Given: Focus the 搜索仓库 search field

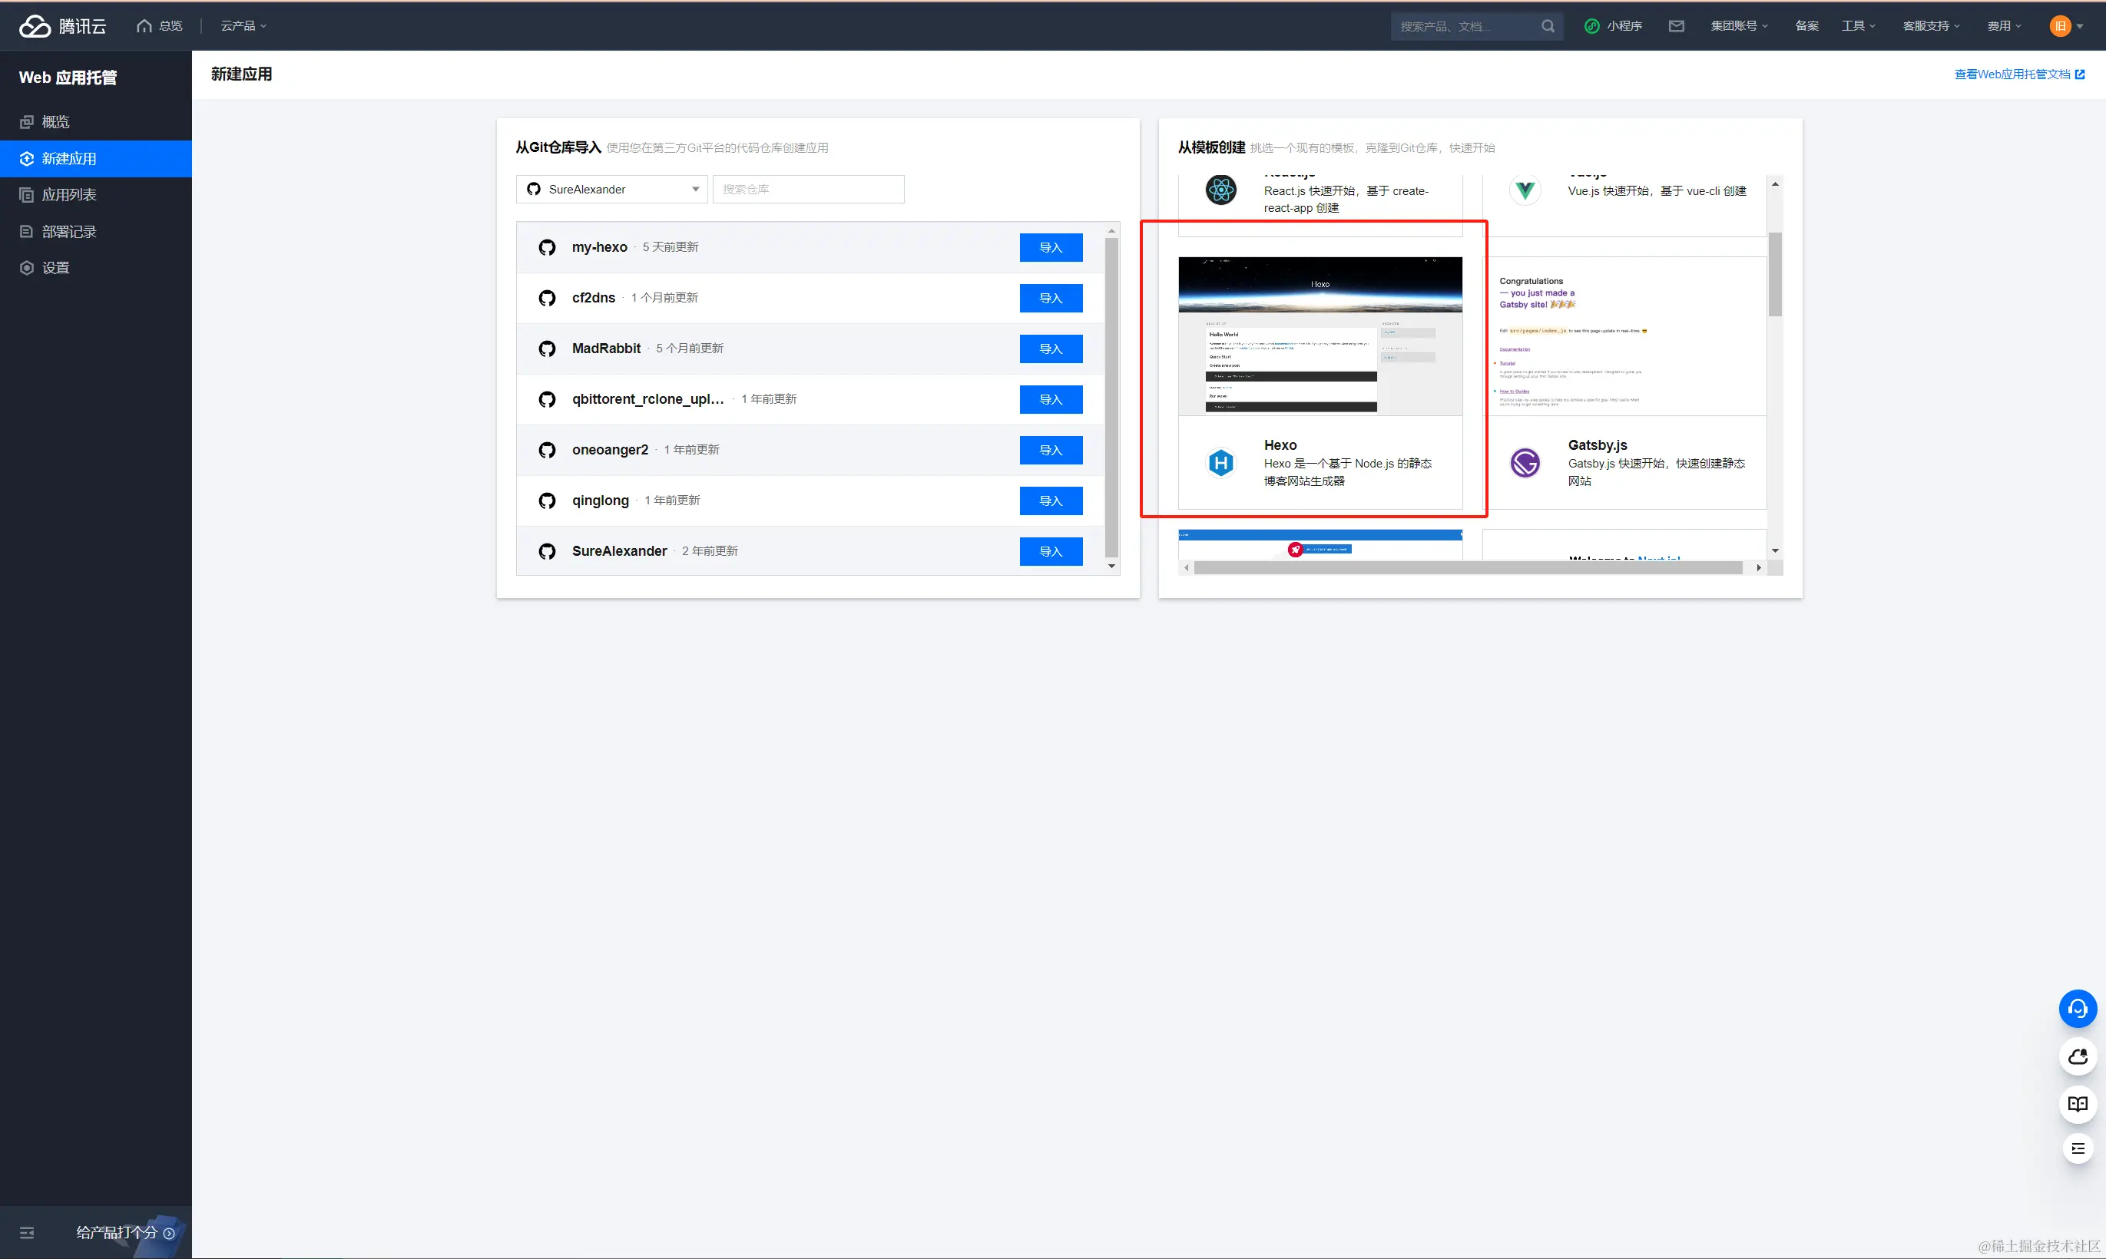Looking at the screenshot, I should coord(808,189).
